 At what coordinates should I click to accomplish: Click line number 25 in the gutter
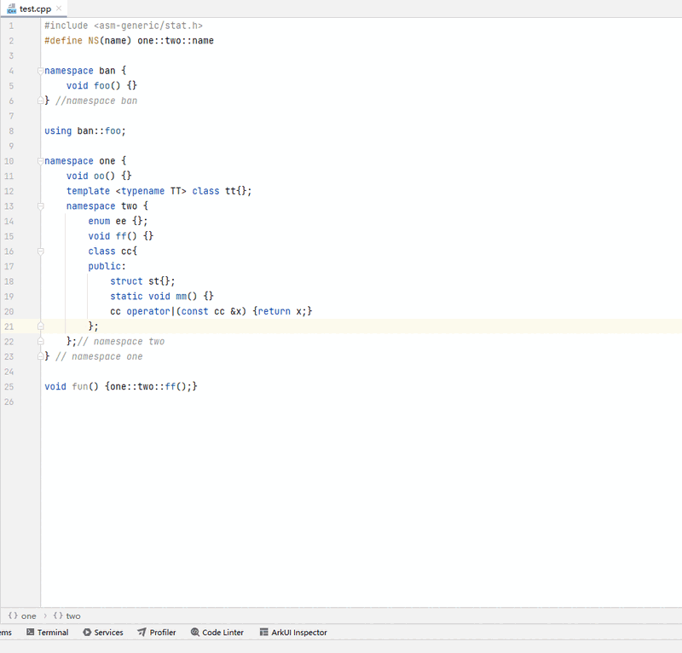click(x=9, y=387)
